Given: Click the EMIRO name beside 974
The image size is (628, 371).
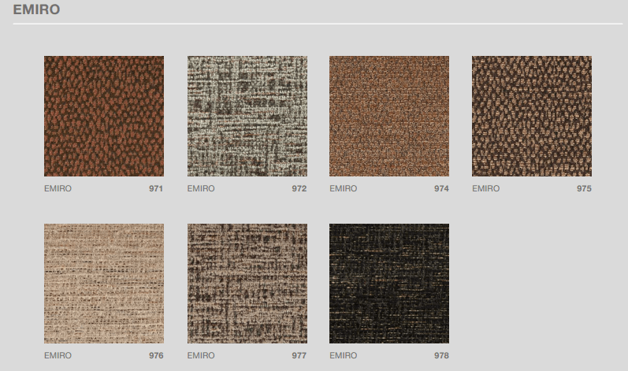Looking at the screenshot, I should 344,188.
